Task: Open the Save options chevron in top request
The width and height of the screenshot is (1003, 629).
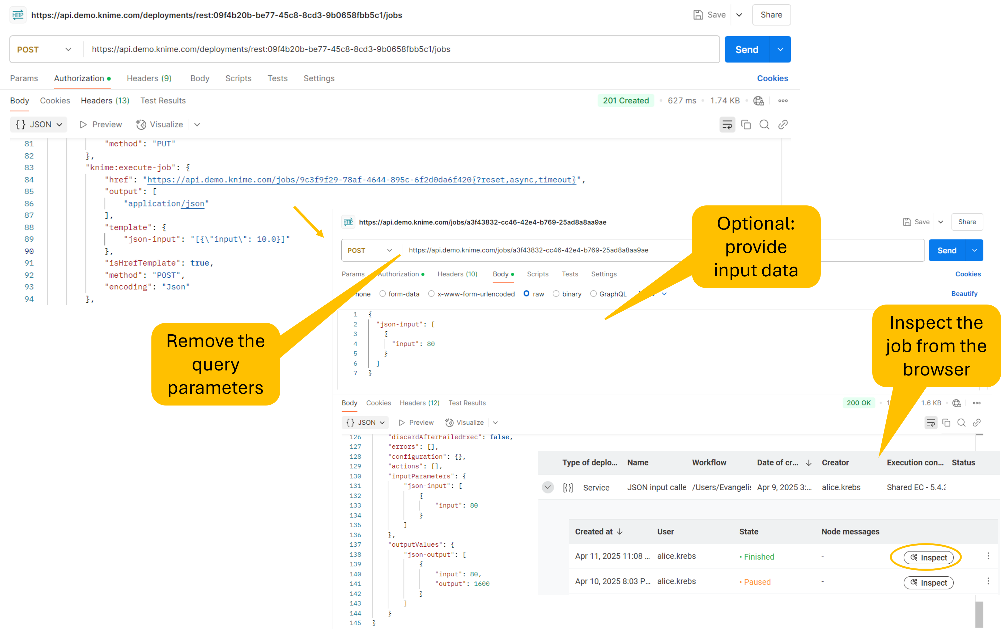Action: tap(739, 15)
